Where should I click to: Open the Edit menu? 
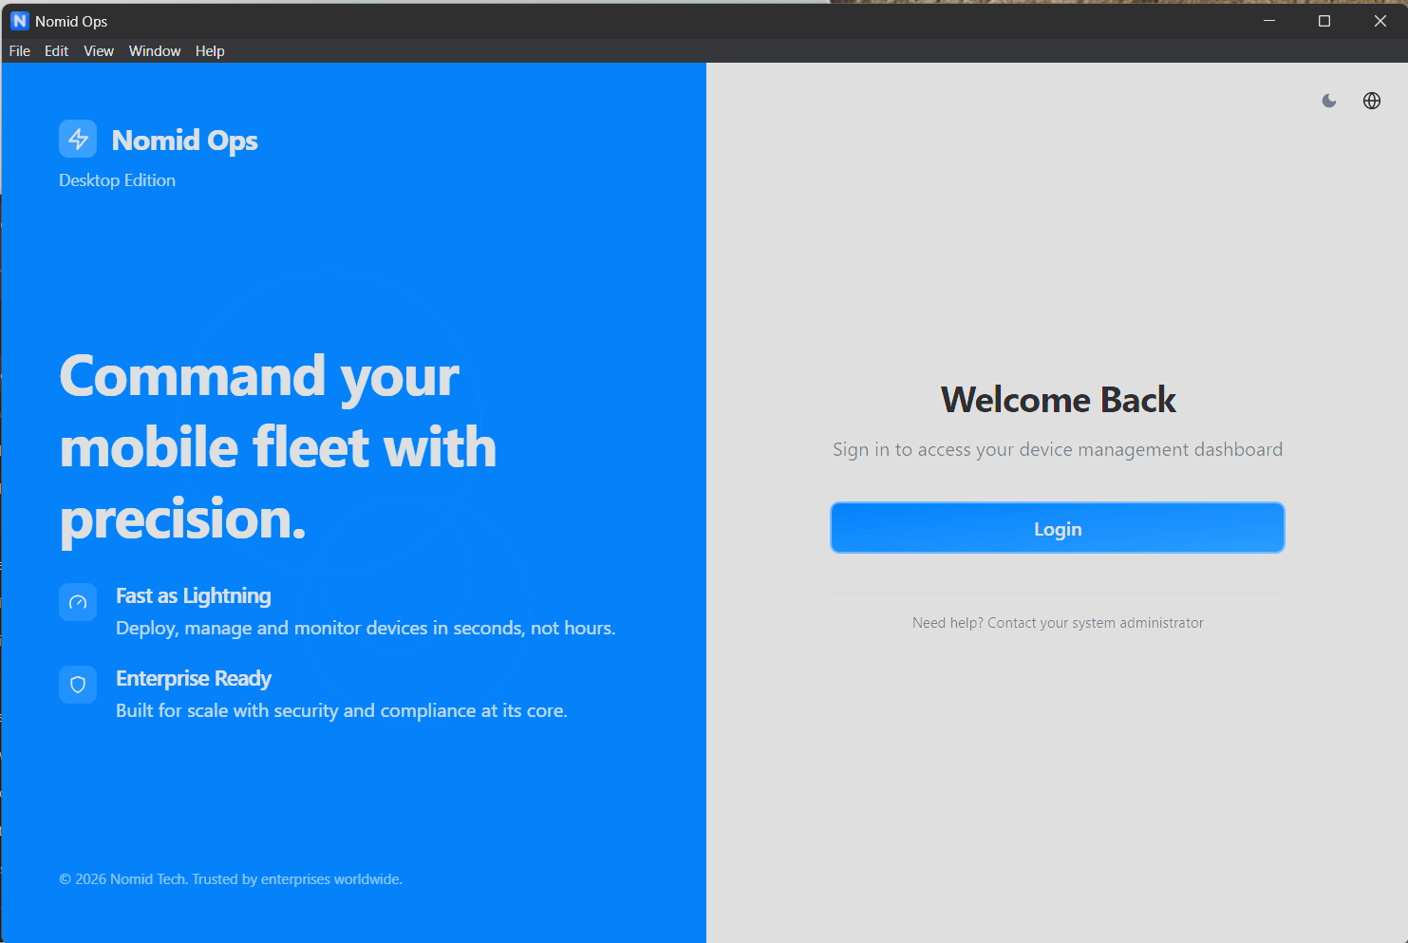tap(57, 51)
